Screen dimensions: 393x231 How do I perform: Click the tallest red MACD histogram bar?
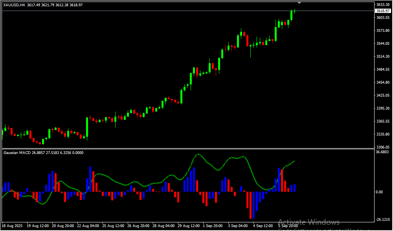(x=250, y=204)
